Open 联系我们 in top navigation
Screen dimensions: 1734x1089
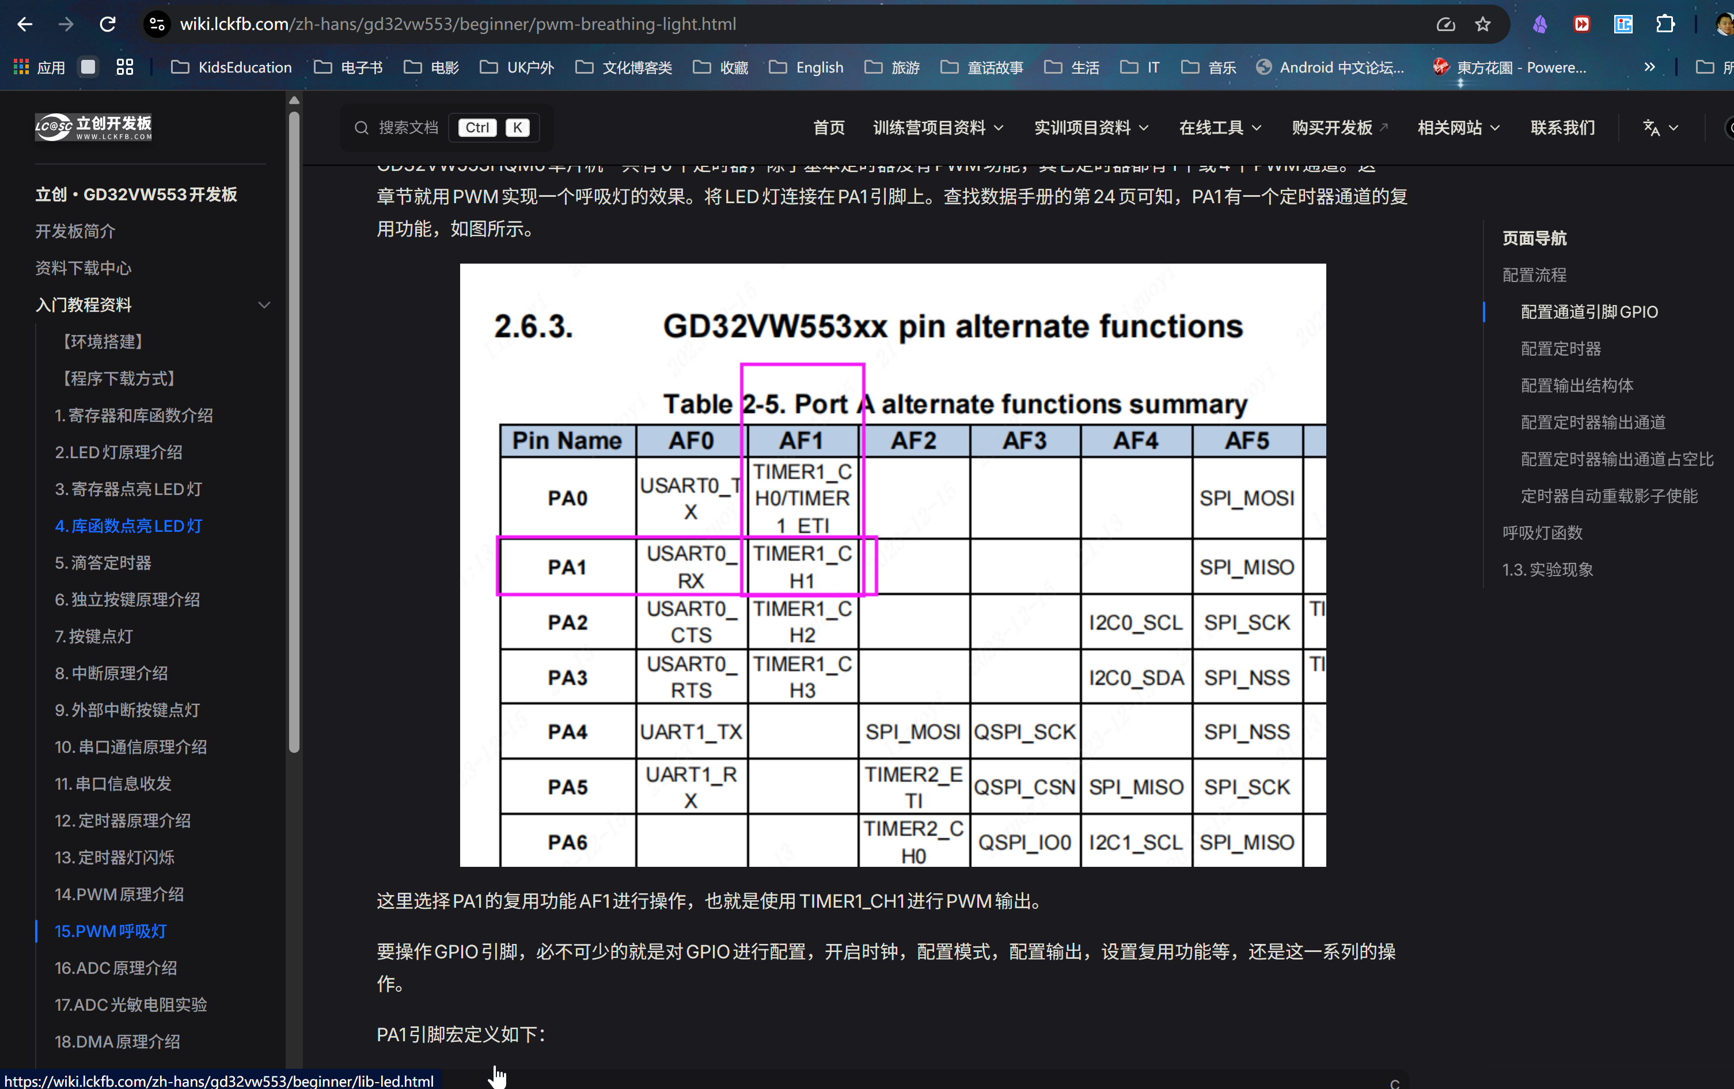1562,127
